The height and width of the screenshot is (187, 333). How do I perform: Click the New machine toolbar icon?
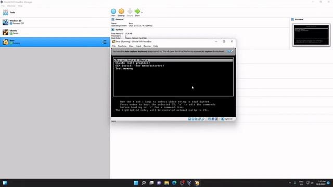(x=113, y=11)
